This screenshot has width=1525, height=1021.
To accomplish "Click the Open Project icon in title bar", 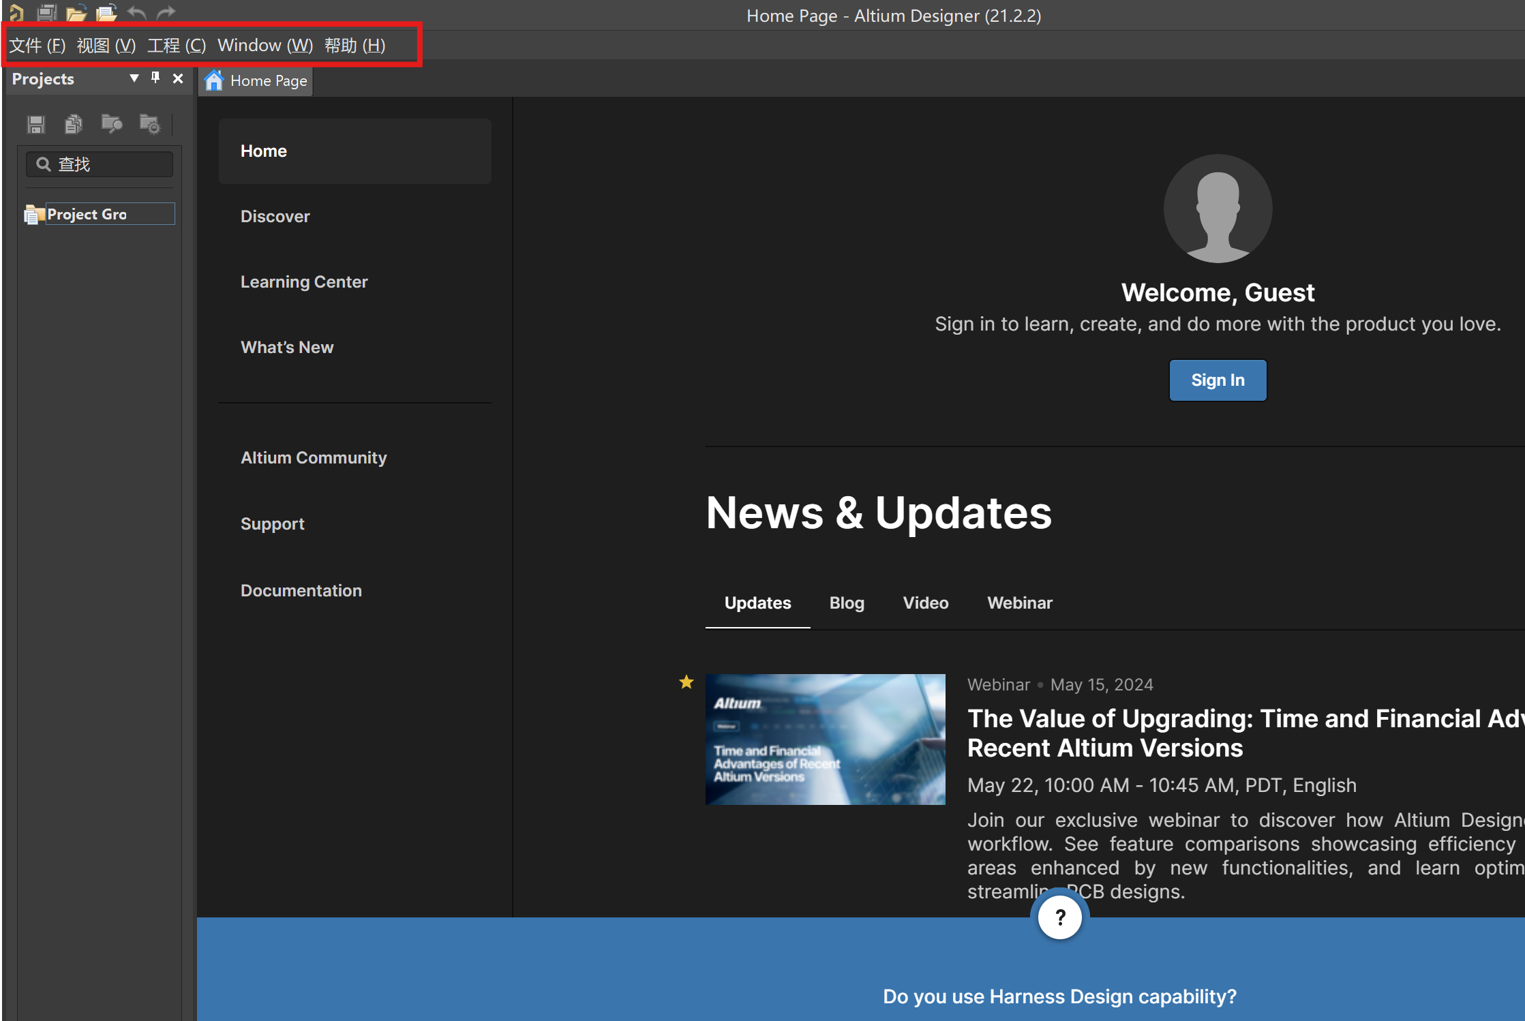I will click(x=106, y=12).
